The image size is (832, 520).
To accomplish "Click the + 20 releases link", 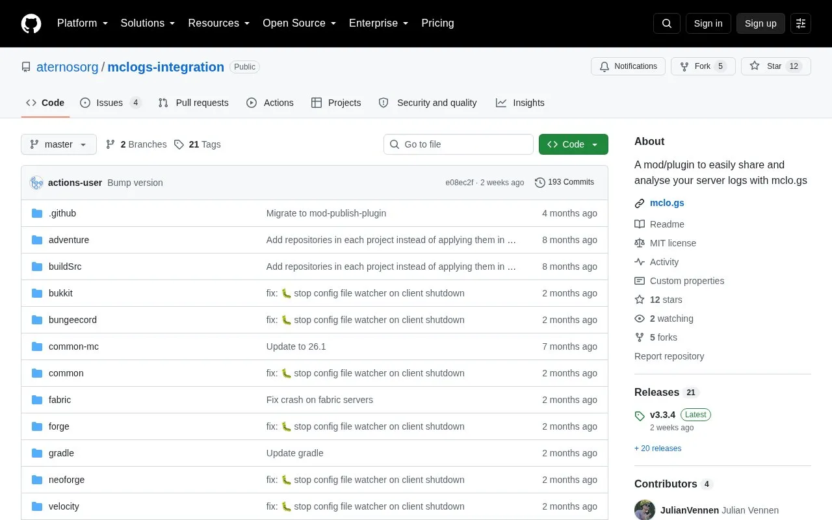I will [x=658, y=448].
